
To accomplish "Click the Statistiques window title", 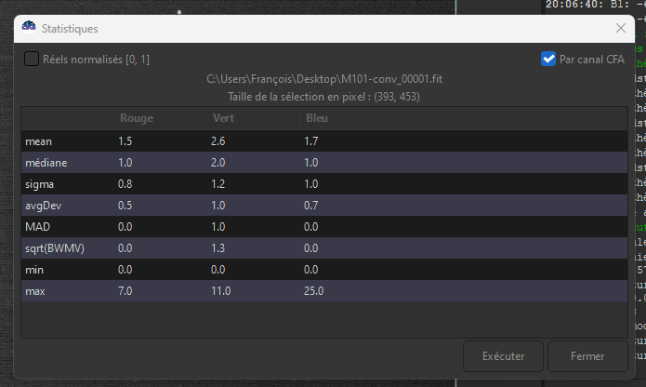I will [x=70, y=29].
